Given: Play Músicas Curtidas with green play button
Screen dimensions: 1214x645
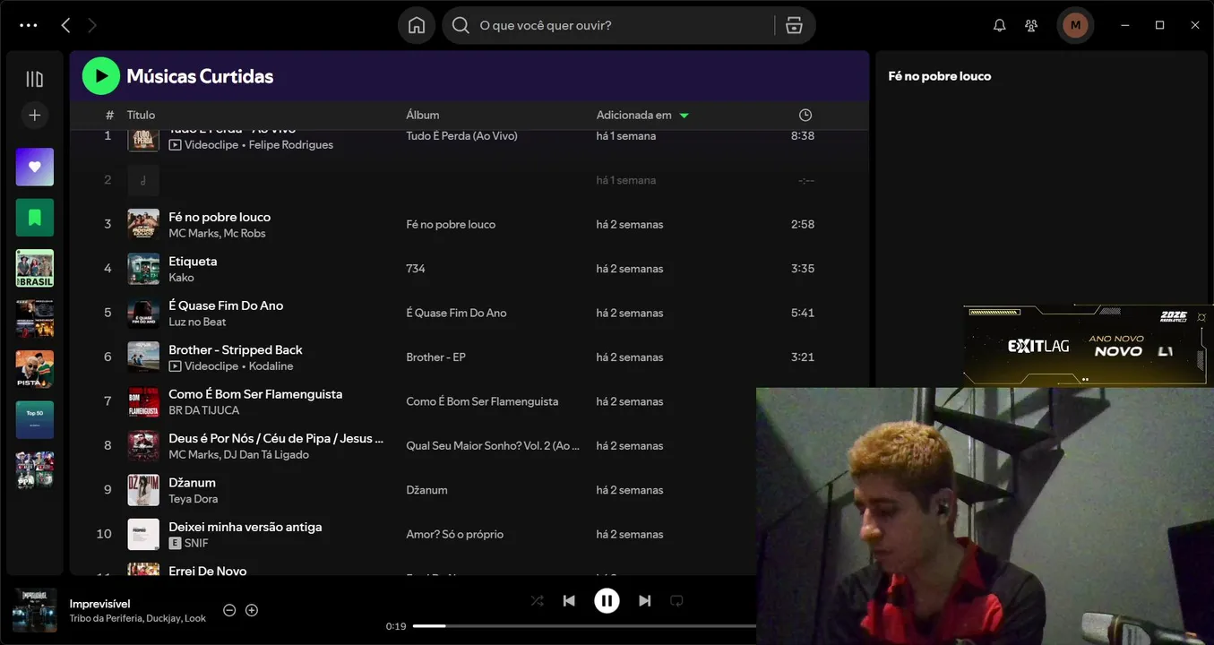Looking at the screenshot, I should pyautogui.click(x=101, y=76).
